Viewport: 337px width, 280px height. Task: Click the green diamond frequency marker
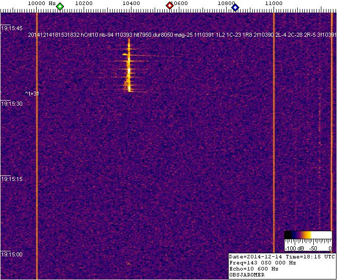coord(60,7)
